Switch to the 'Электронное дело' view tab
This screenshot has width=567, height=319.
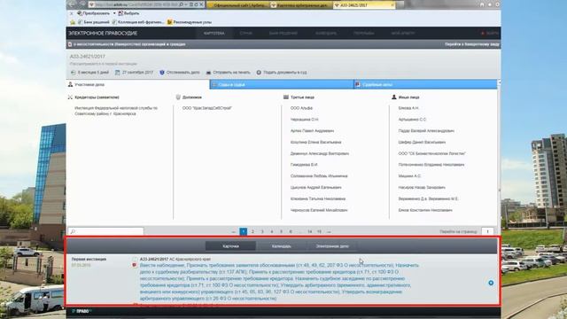[x=332, y=246]
